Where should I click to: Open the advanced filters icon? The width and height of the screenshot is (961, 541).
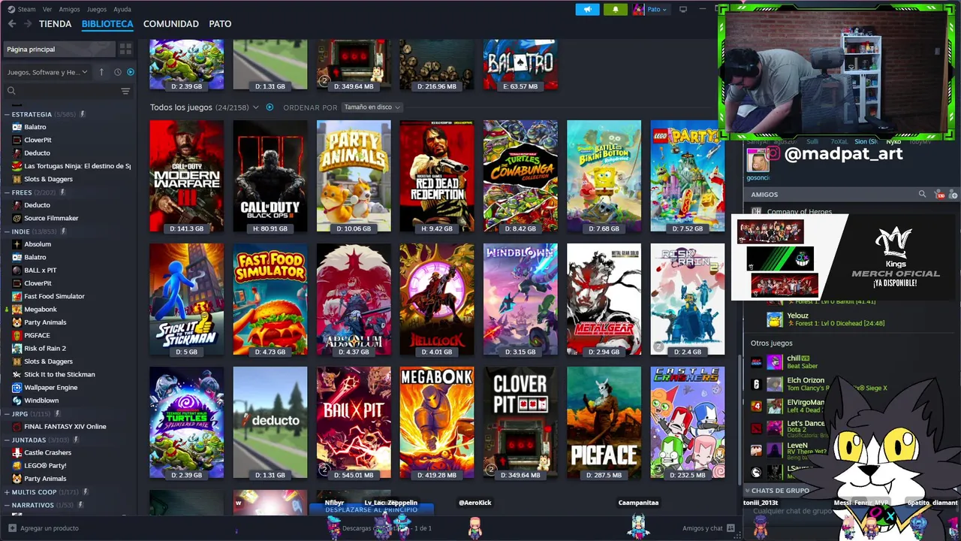(125, 91)
